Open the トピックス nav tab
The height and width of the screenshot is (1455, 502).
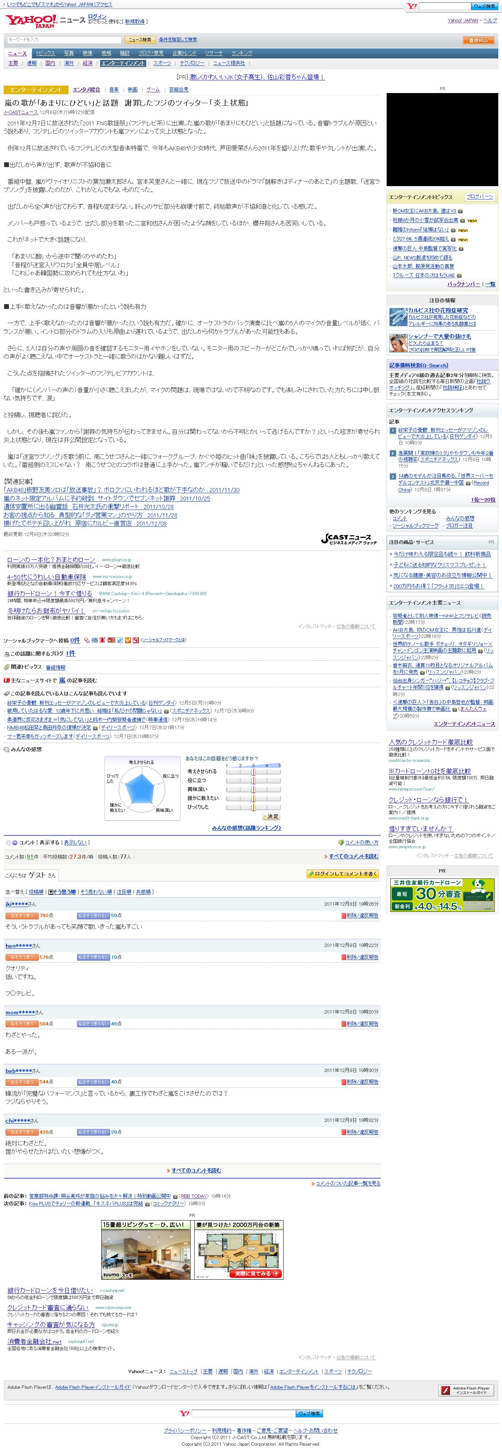coord(46,53)
